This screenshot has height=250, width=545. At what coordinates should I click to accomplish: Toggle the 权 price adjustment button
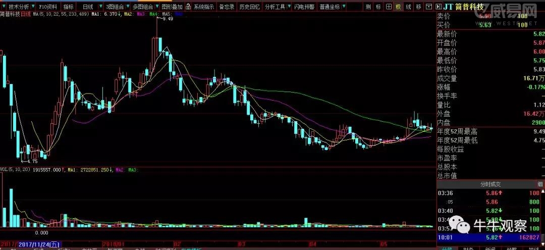[398, 7]
